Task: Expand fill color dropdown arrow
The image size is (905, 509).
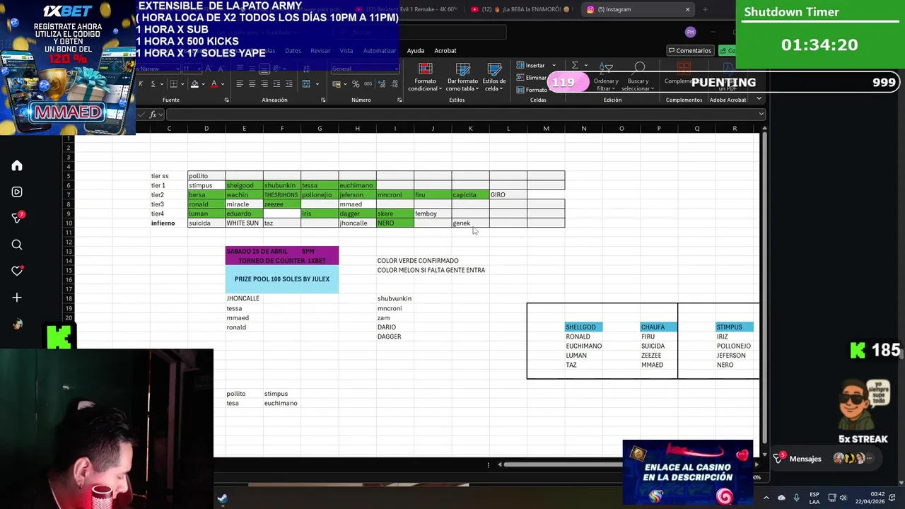Action: point(204,84)
